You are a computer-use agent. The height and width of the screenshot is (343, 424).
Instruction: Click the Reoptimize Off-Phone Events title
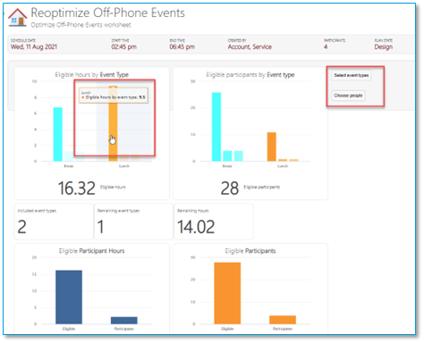pos(107,13)
